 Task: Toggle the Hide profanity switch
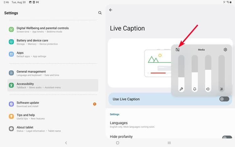(227, 138)
